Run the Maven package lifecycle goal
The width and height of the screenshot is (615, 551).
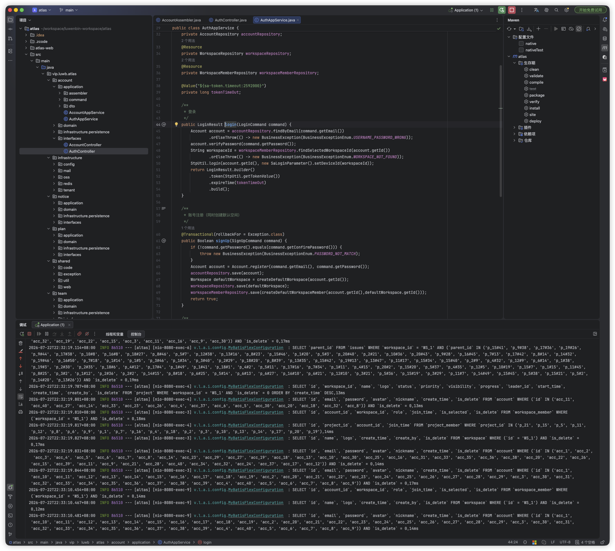(537, 95)
